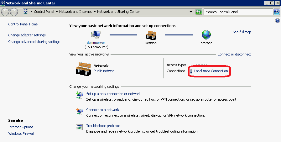
Task: Open the address bar history dropdown
Action: pyautogui.click(x=191, y=12)
